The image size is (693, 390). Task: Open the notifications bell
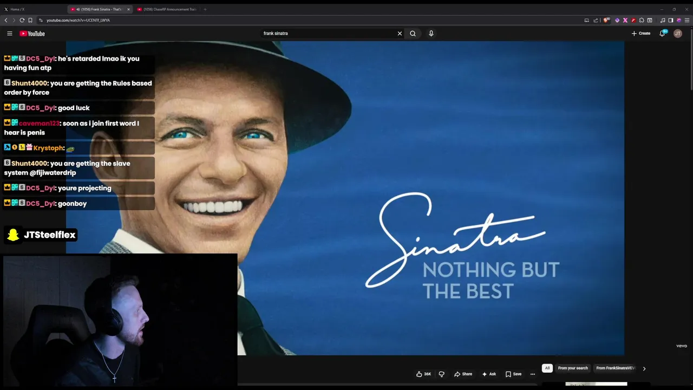click(662, 34)
